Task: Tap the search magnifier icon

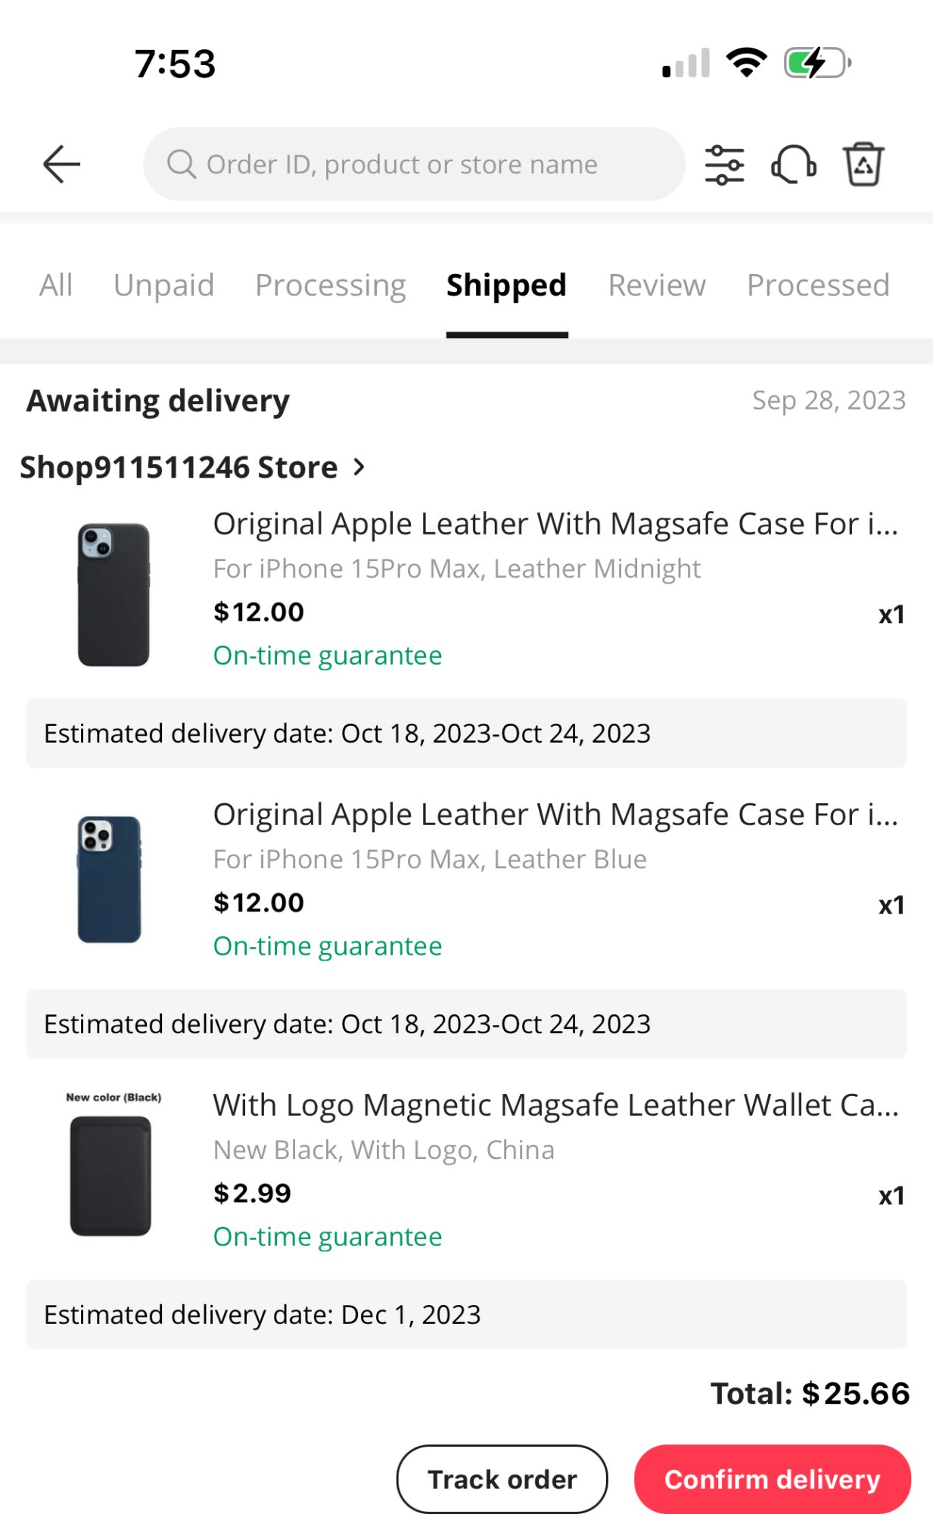Action: tap(182, 164)
